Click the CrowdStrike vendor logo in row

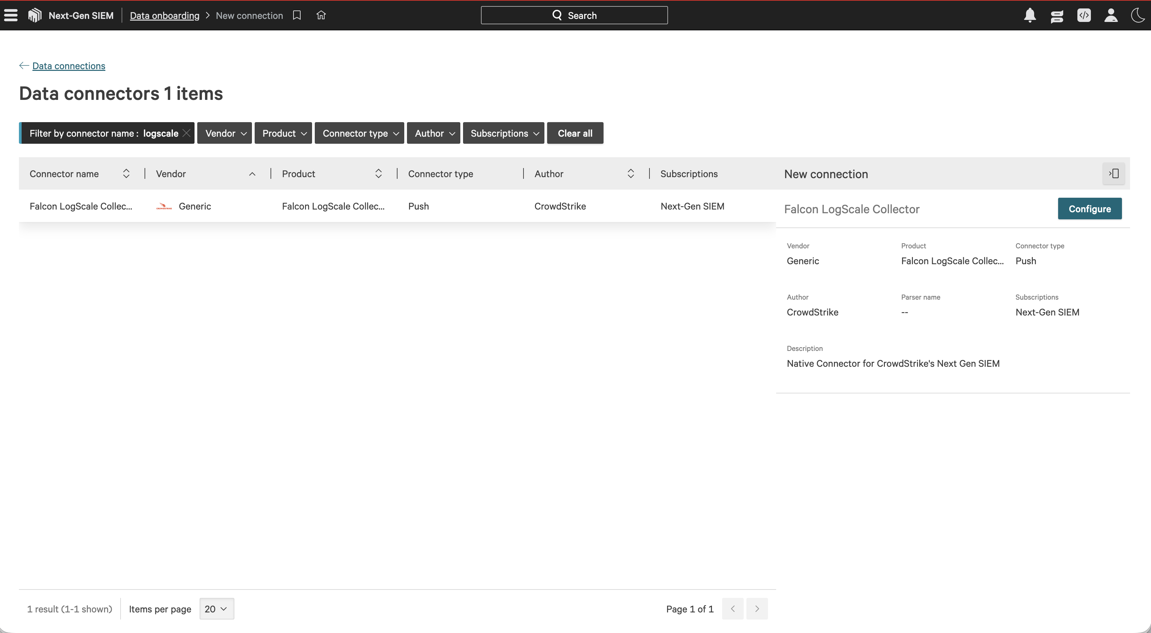(x=164, y=206)
